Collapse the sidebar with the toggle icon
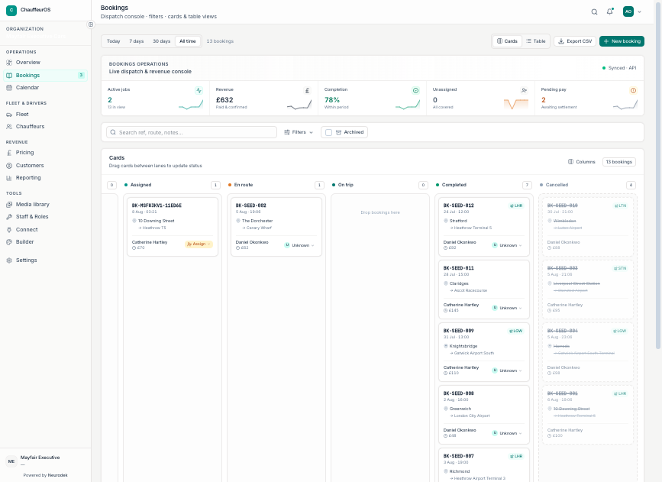The height and width of the screenshot is (482, 662). pos(90,24)
